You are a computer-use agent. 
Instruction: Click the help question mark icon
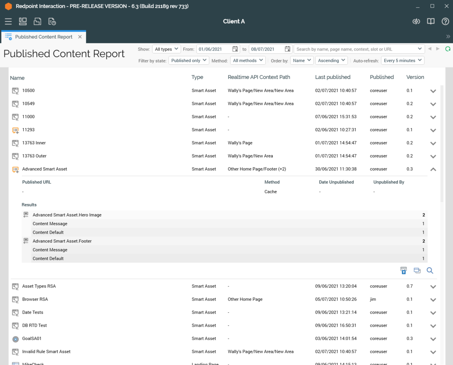coord(445,21)
